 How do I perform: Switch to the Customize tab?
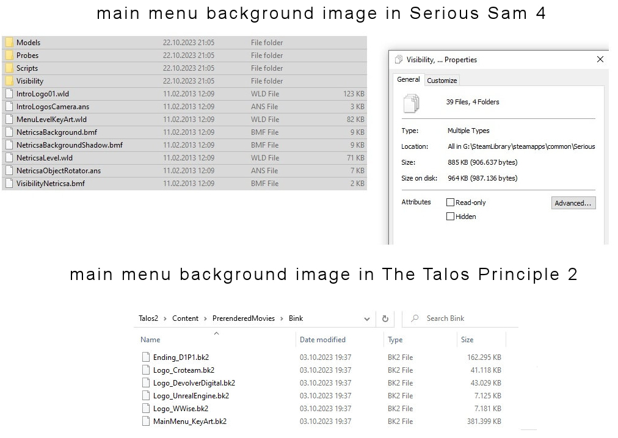442,81
